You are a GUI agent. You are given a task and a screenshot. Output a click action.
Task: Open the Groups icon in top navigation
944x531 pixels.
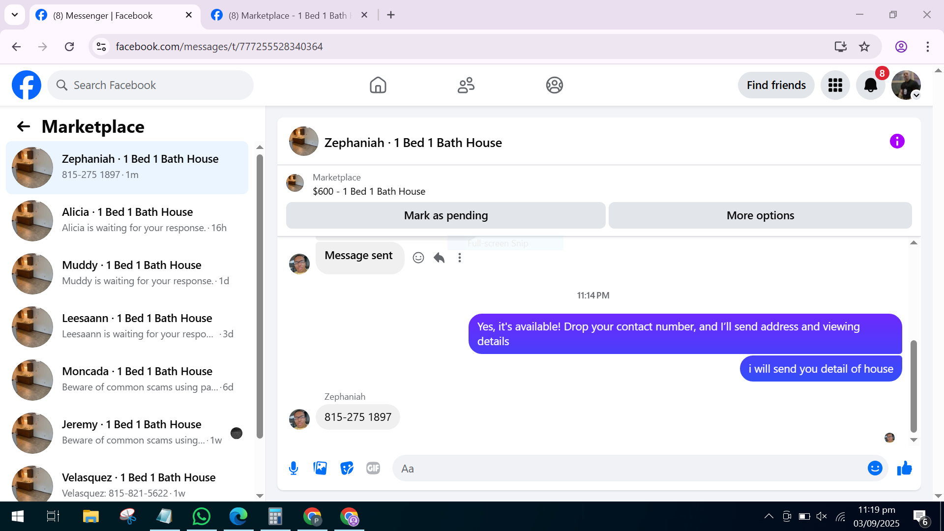554,85
